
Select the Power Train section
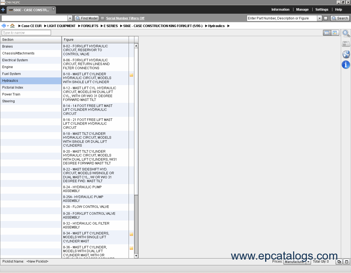31,94
